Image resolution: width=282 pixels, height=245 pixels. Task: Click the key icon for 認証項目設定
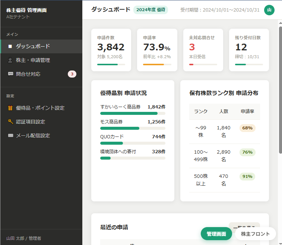point(10,122)
